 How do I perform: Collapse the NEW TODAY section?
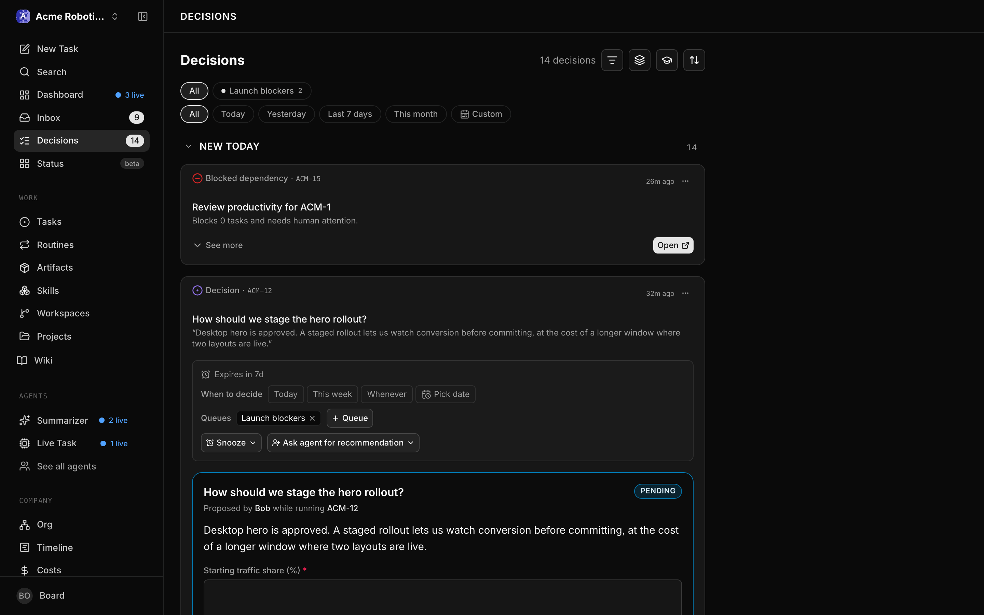tap(188, 146)
